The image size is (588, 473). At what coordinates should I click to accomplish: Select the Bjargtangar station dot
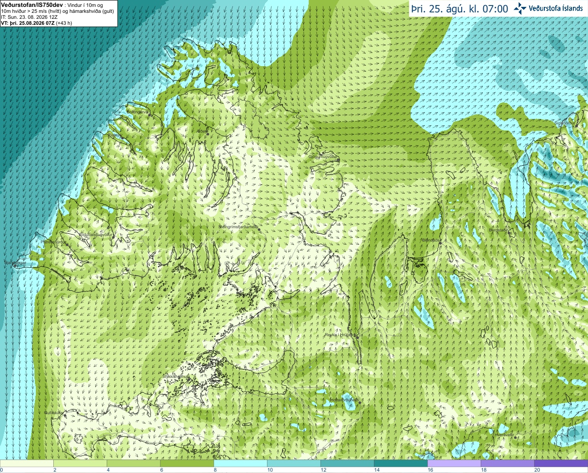[x=15, y=266]
